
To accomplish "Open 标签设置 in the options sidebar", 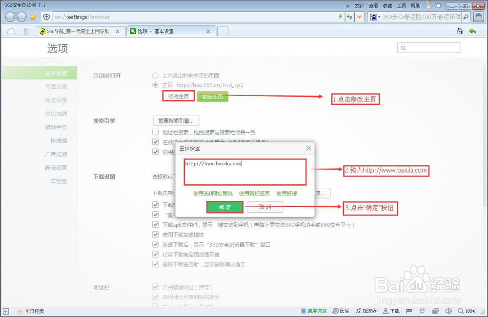I will pos(56,100).
